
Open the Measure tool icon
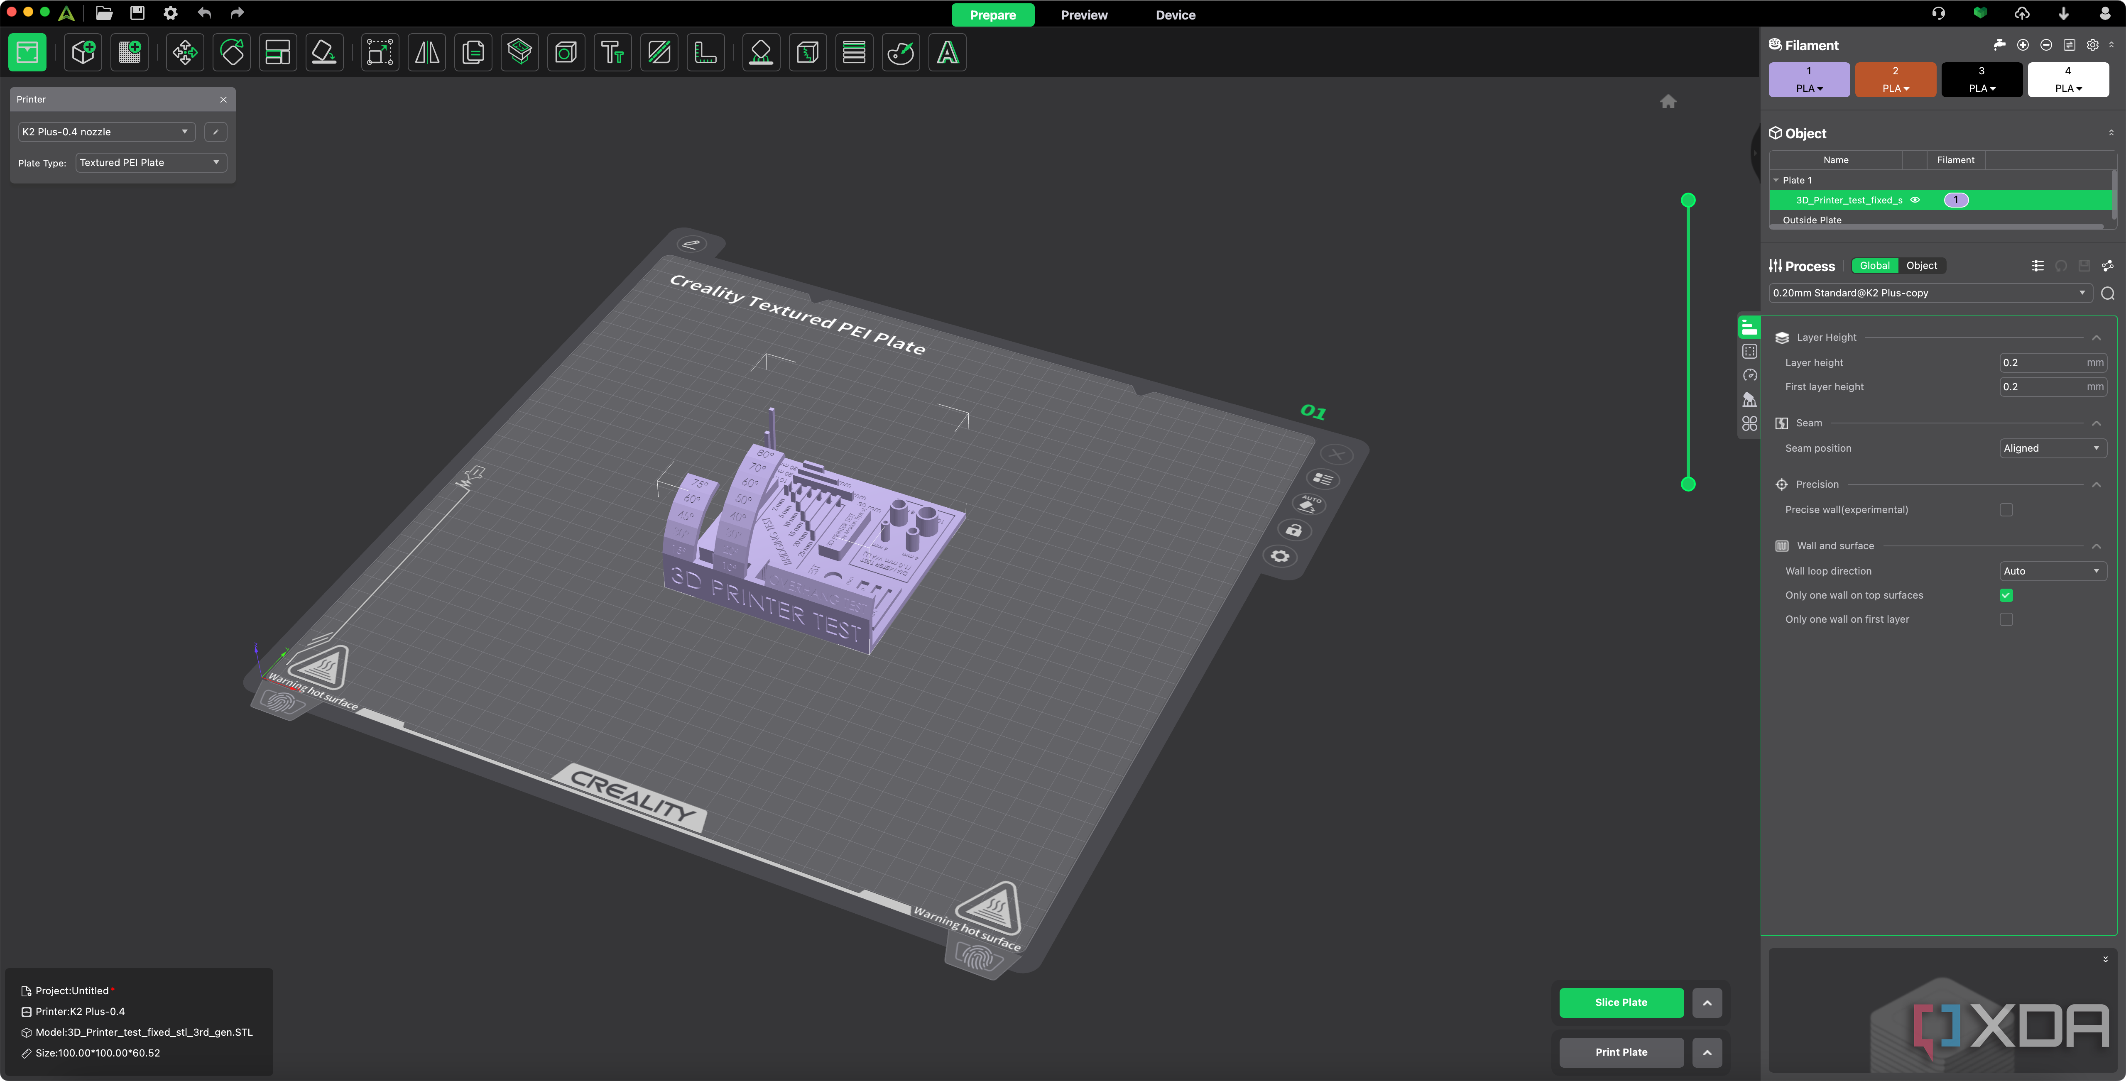click(705, 53)
